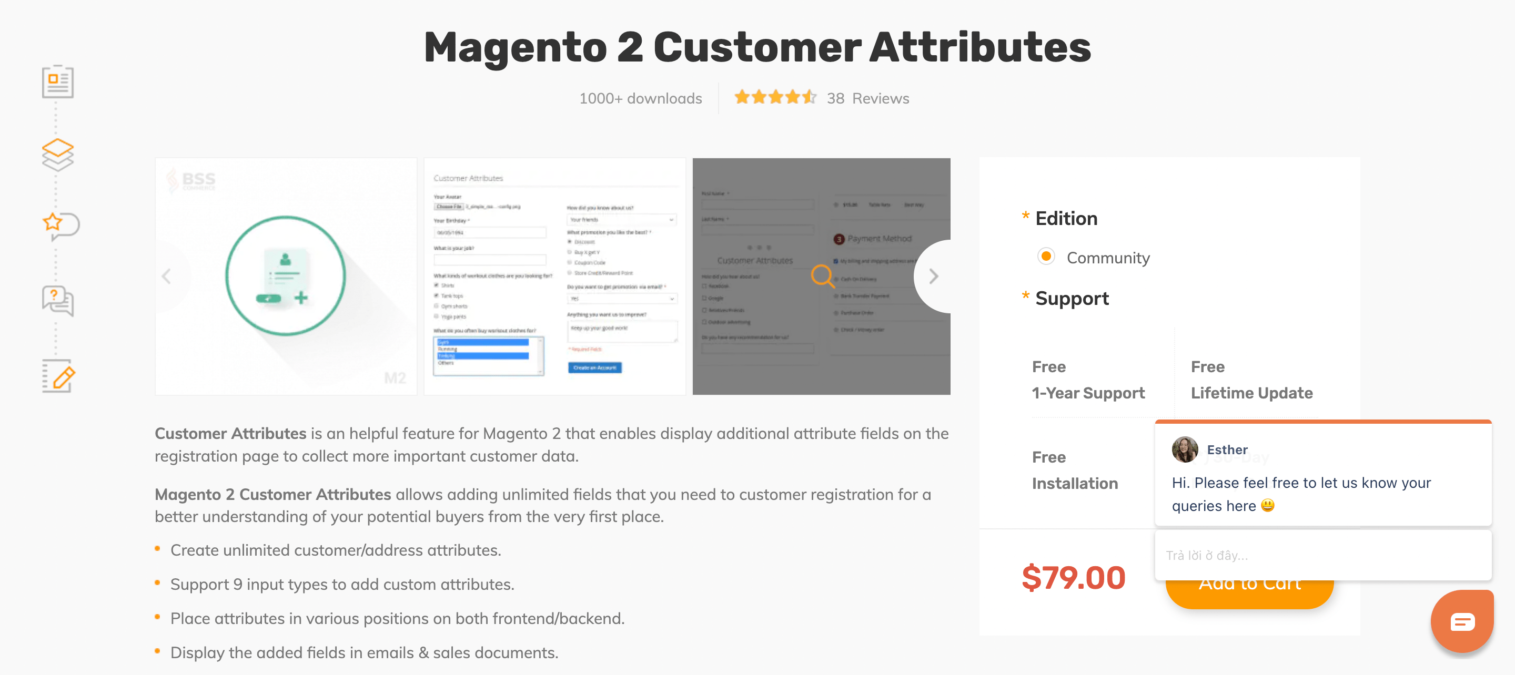Click Esther's avatar in chat popup
Image resolution: width=1515 pixels, height=675 pixels.
click(x=1185, y=450)
